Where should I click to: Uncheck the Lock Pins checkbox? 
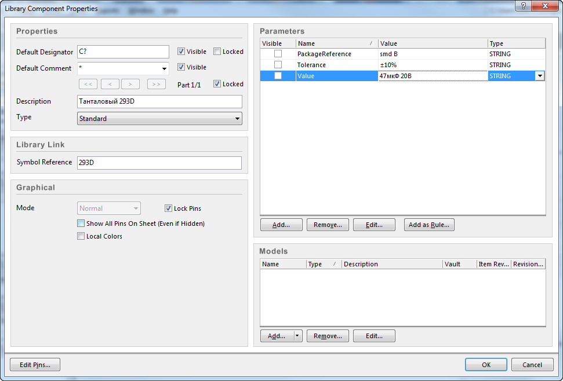[x=168, y=208]
